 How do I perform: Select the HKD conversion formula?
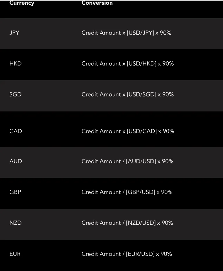click(128, 64)
